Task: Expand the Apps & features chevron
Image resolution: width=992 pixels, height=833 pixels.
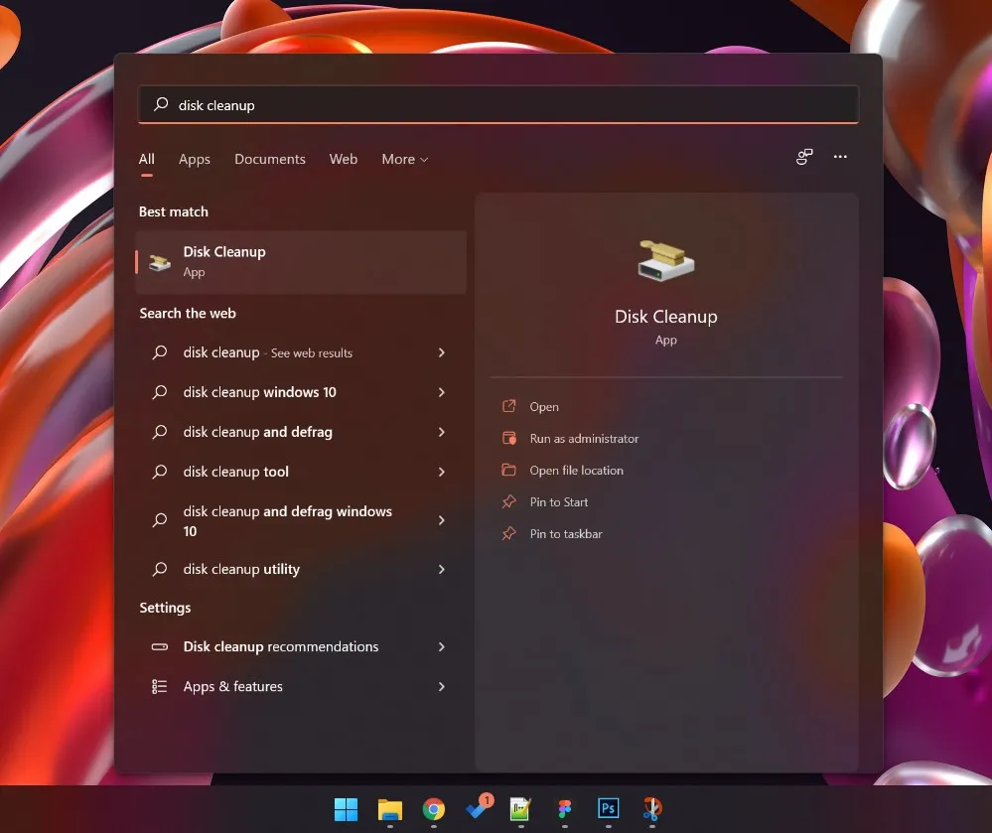Action: 442,686
